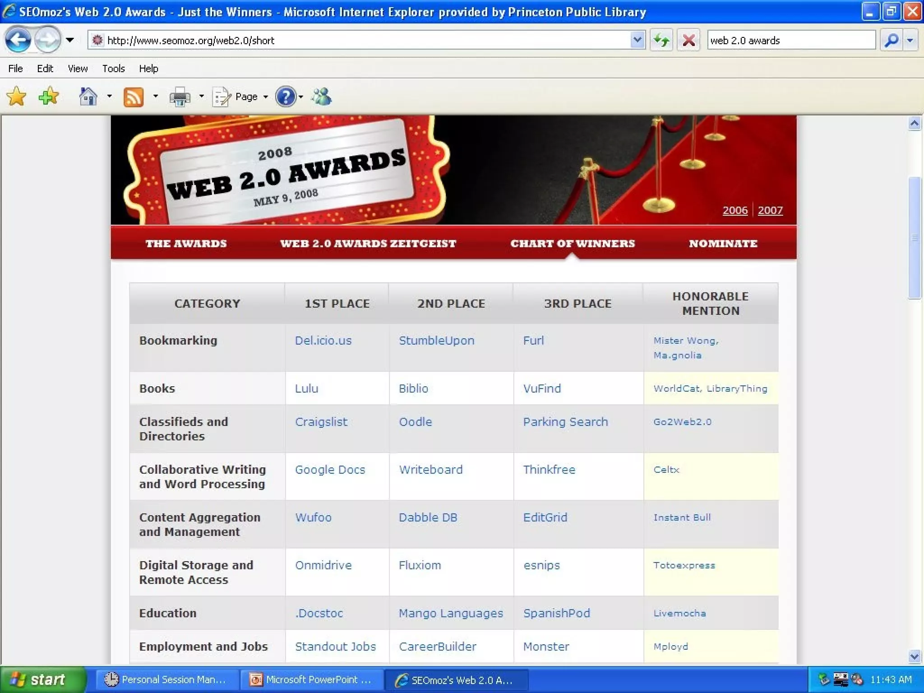Switch to Web 2.0 Awards Zeitgeist tab
Image resolution: width=924 pixels, height=693 pixels.
point(368,244)
